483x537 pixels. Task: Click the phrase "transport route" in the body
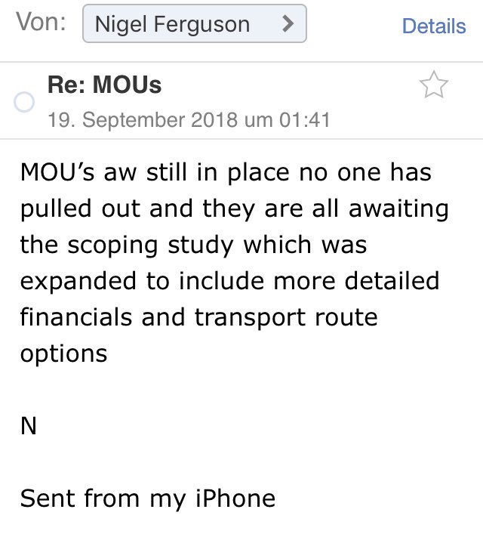pyautogui.click(x=286, y=316)
